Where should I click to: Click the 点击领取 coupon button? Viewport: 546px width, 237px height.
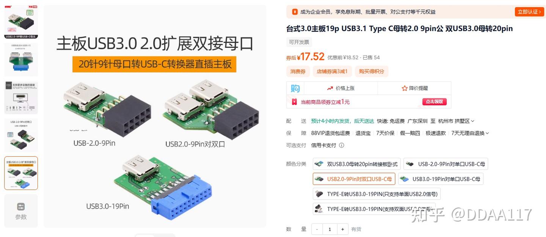pos(435,102)
